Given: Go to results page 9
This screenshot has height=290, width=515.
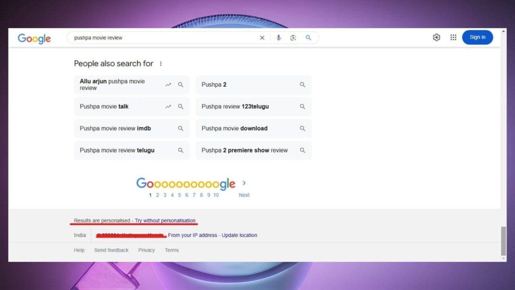Looking at the screenshot, I should 208,195.
